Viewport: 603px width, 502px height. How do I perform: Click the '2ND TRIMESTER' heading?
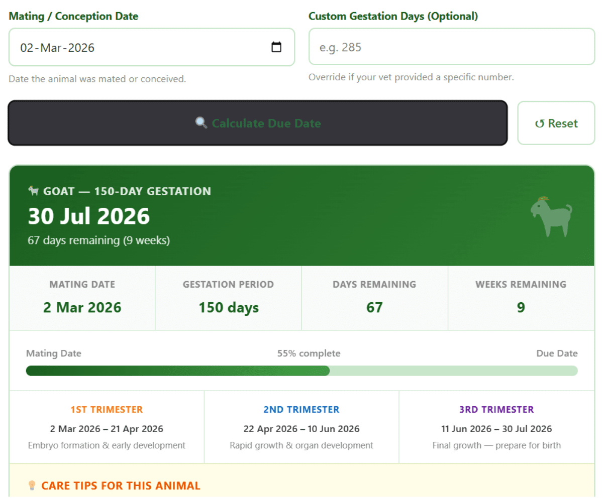(301, 410)
